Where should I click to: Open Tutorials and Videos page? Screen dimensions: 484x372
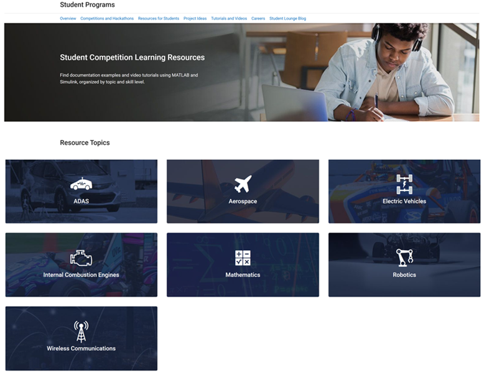[229, 19]
